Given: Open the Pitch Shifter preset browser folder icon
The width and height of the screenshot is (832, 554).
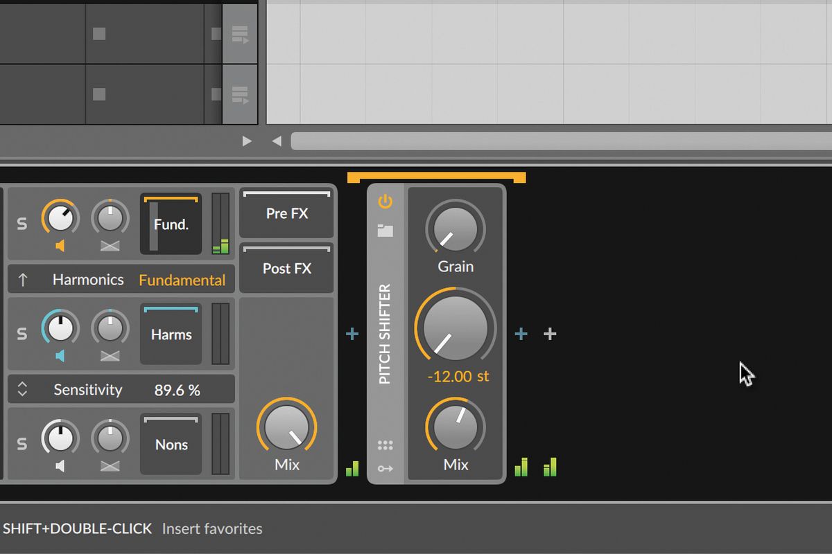Looking at the screenshot, I should [x=385, y=229].
